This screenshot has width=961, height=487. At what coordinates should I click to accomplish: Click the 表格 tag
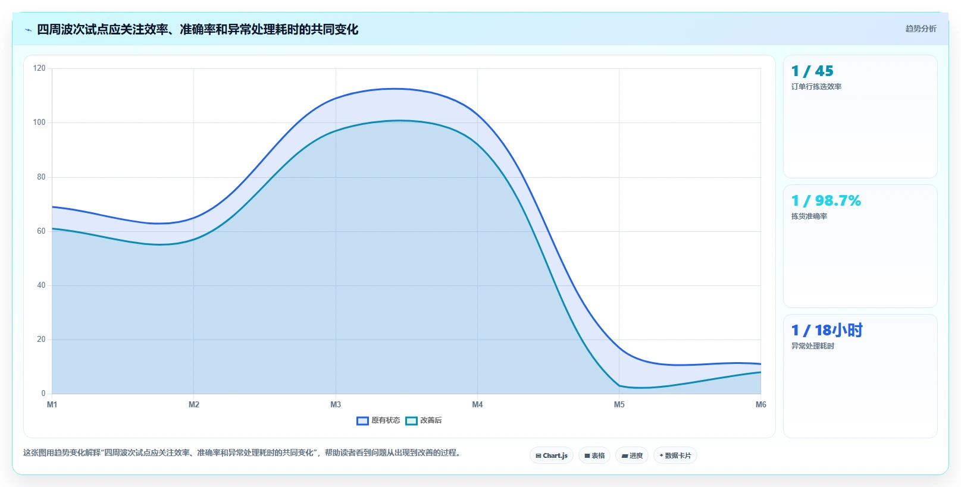pyautogui.click(x=594, y=455)
